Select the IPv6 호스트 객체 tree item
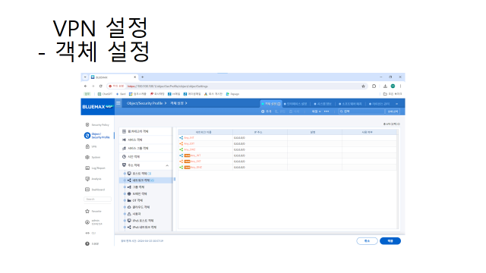This screenshot has height=273, width=486. pos(140,221)
